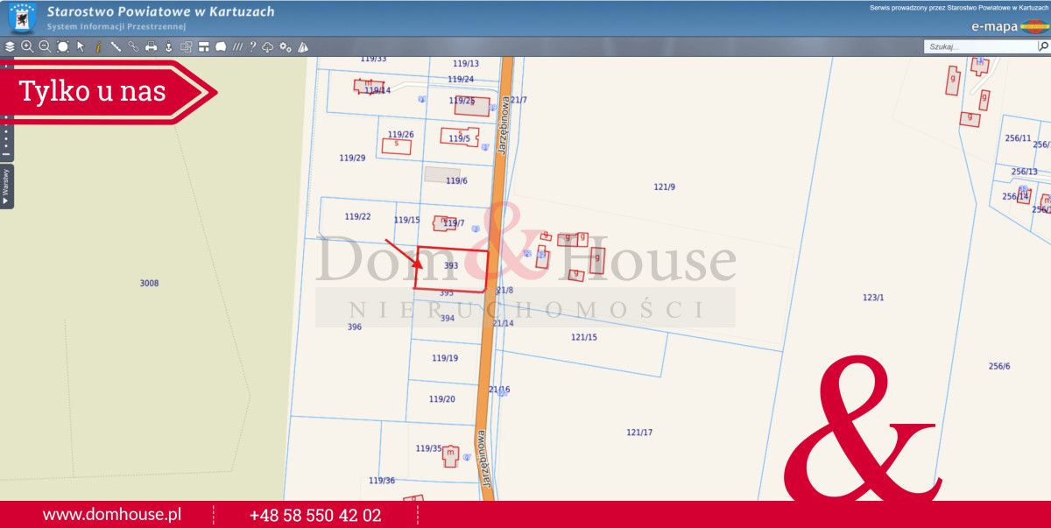Click the magnifier next to Szukaj field
The height and width of the screenshot is (528, 1051).
click(1043, 46)
